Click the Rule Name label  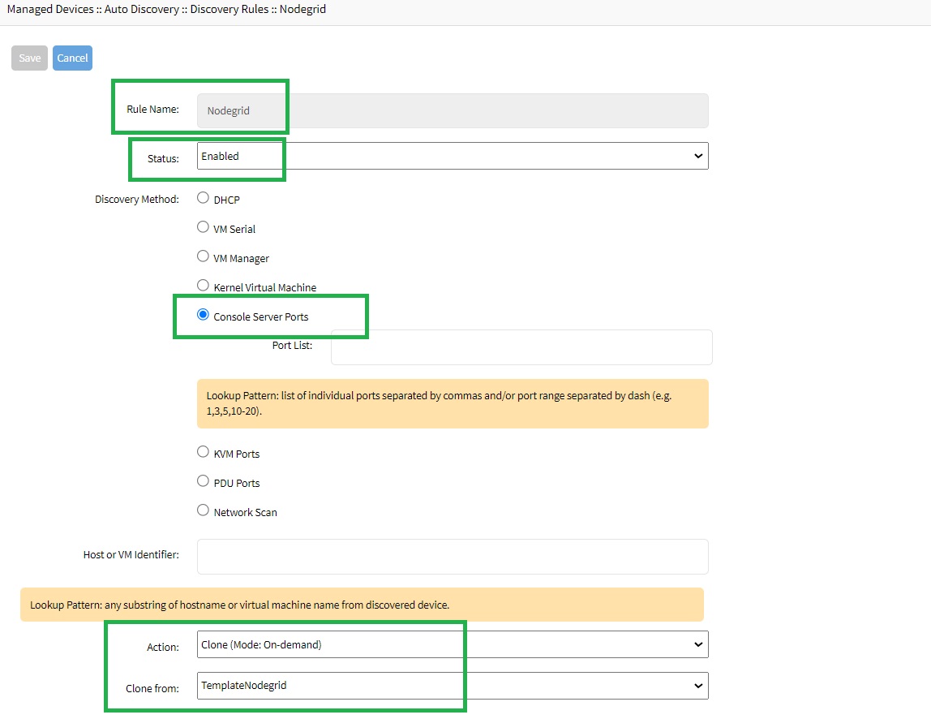(x=152, y=110)
